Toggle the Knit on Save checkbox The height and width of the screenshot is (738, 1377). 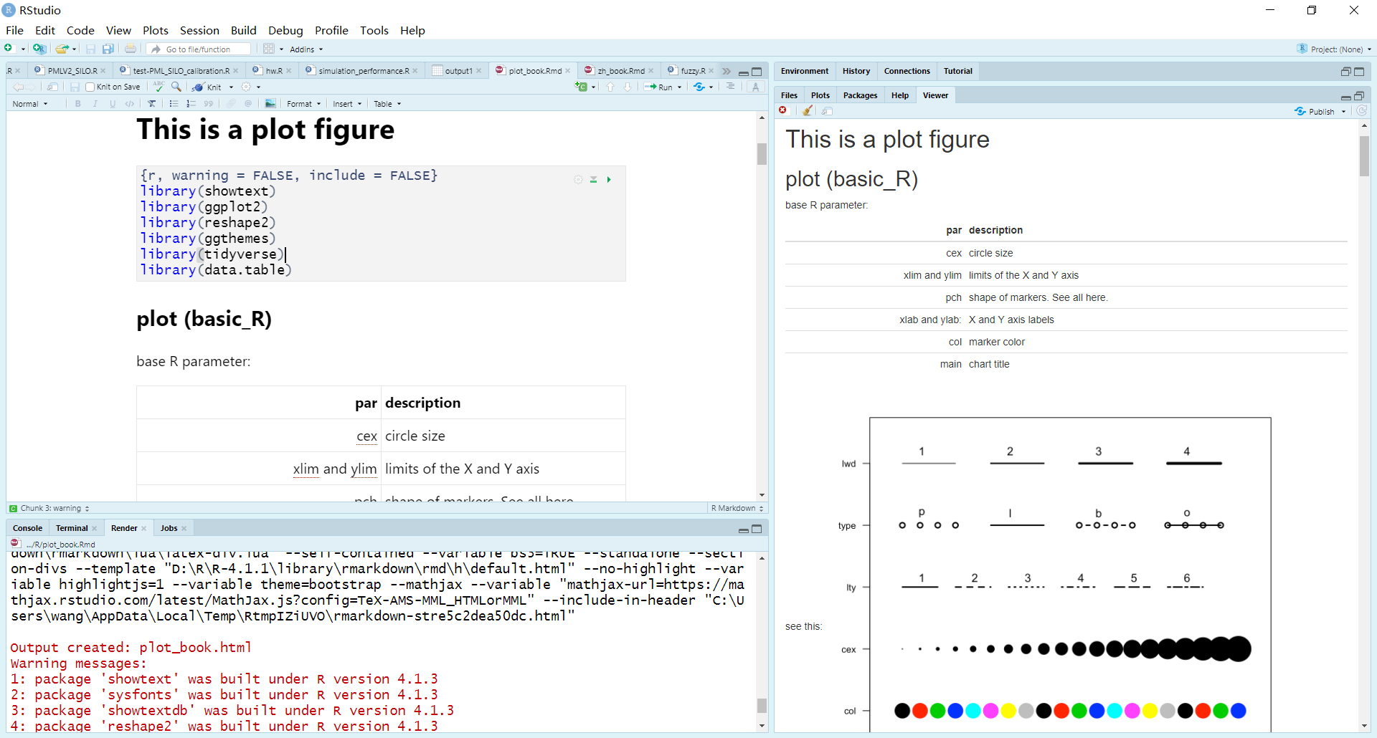point(90,87)
